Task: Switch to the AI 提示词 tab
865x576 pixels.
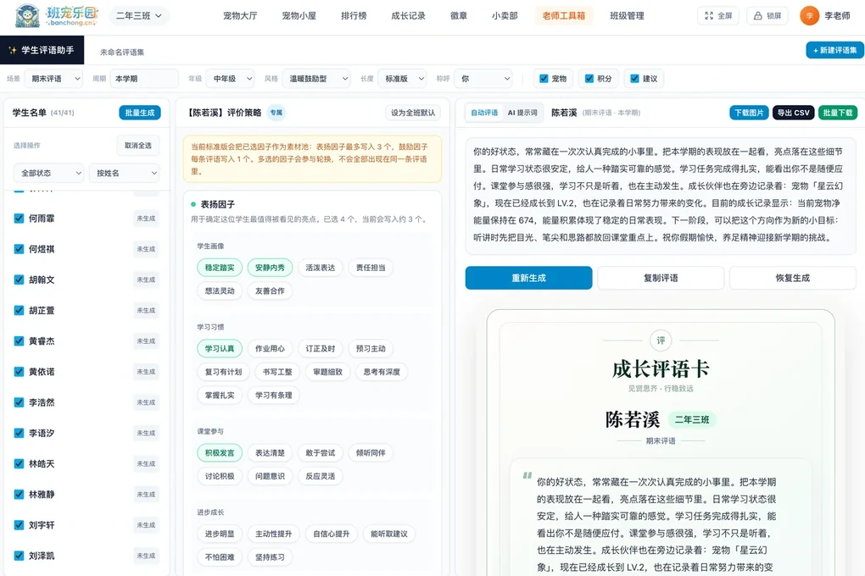Action: [x=522, y=113]
